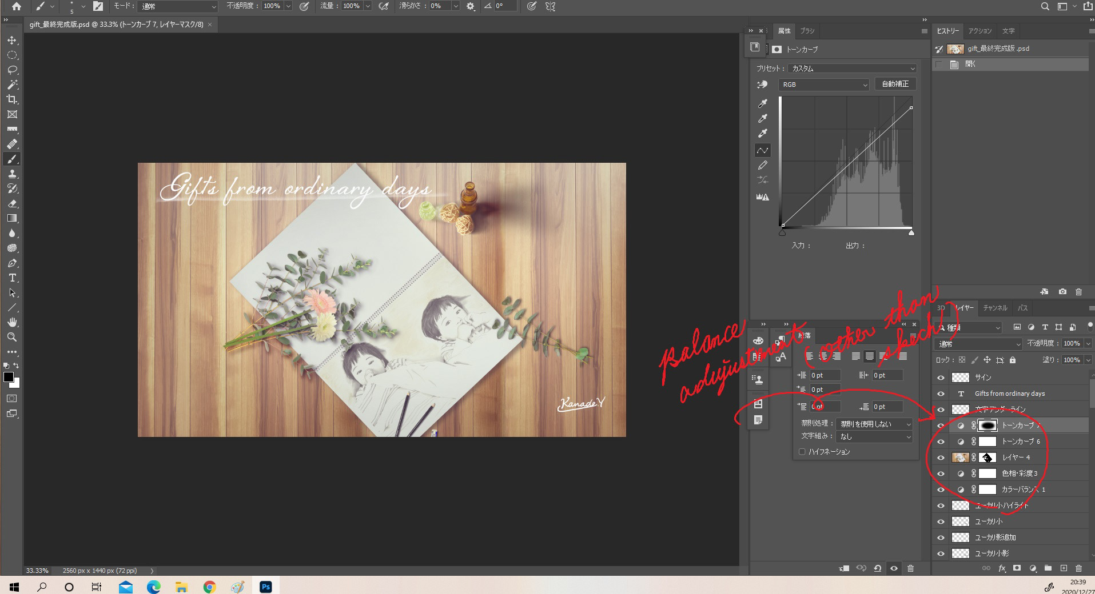Select the Gradient tool
Screen dimensions: 1095x594
coord(12,218)
